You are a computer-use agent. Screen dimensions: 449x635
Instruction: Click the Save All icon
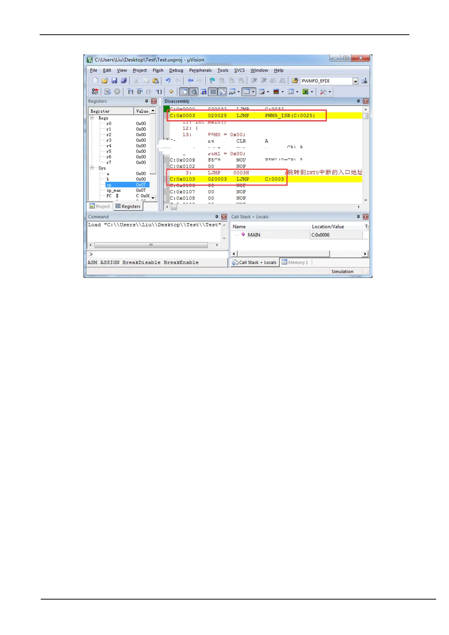[124, 81]
